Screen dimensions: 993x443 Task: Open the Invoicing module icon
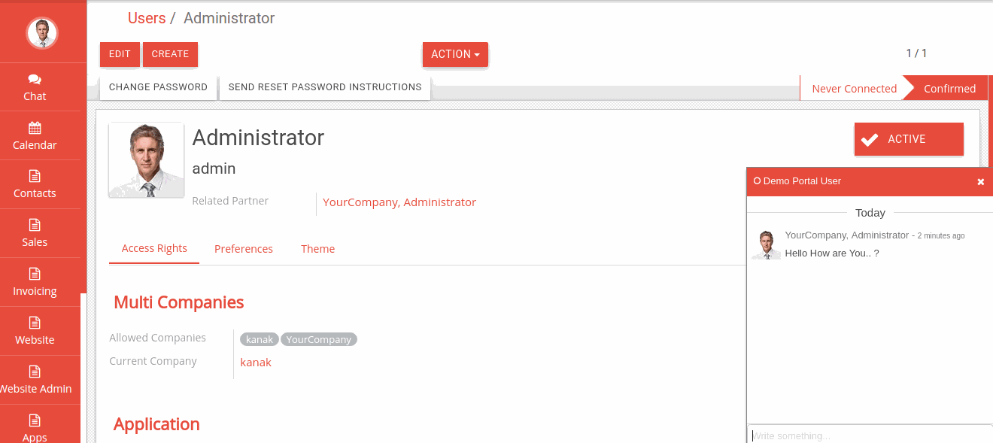(x=35, y=274)
